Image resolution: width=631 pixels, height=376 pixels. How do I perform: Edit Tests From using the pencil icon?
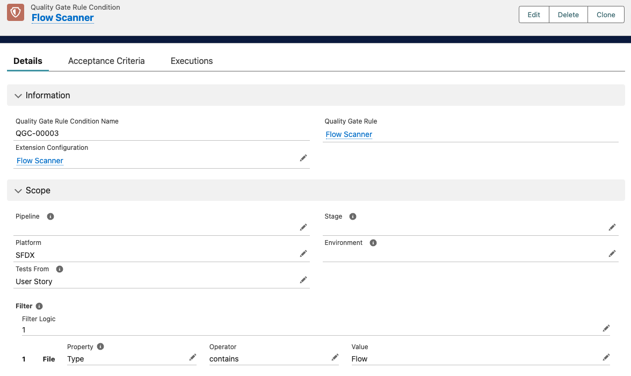303,280
